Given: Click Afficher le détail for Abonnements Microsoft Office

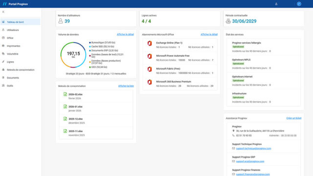Looking at the screenshot, I should coord(209,34).
